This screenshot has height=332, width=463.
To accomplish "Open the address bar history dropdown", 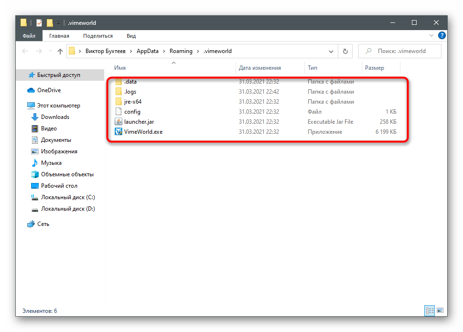I will click(331, 51).
